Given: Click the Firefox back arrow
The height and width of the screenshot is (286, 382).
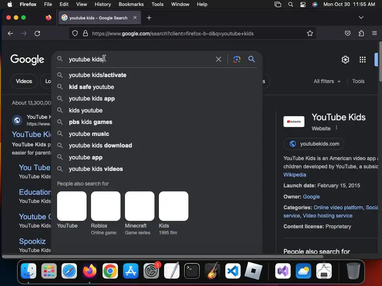Looking at the screenshot, I should (10, 33).
